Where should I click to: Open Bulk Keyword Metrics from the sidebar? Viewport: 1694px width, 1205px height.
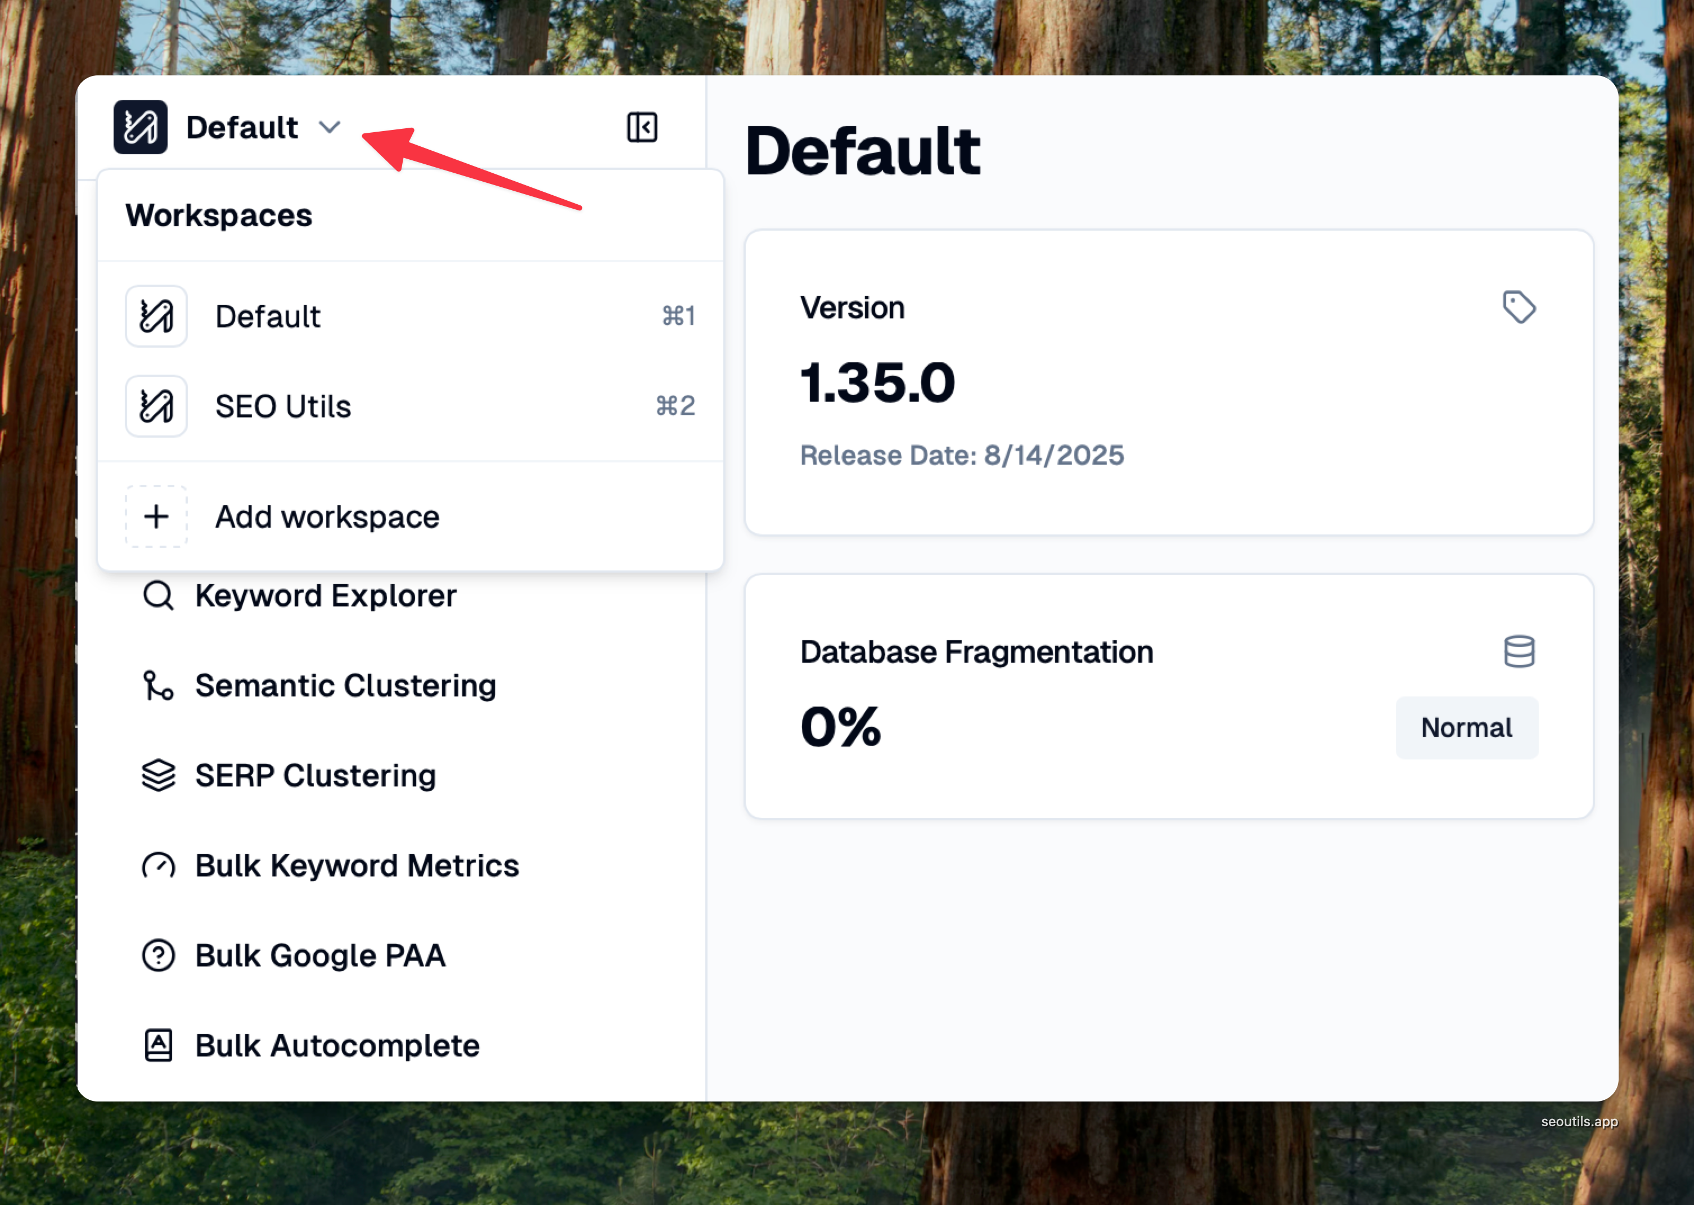(357, 866)
